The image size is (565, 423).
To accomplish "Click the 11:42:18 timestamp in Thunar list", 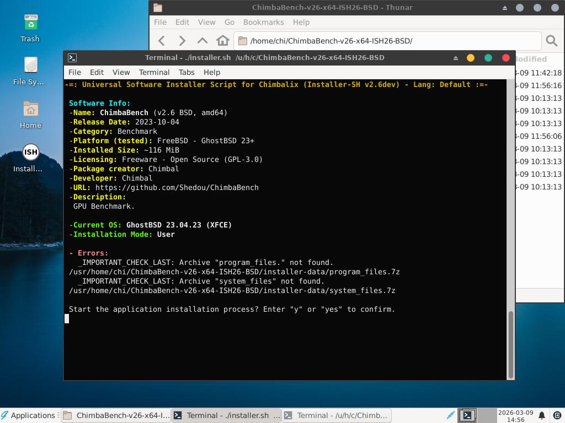I will (539, 73).
